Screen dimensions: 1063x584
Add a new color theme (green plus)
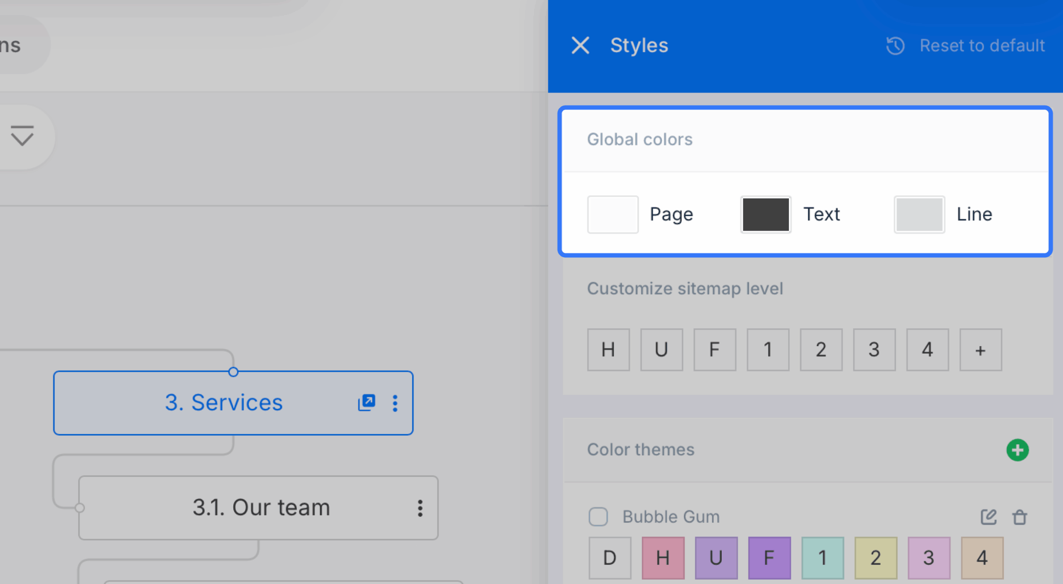pyautogui.click(x=1017, y=450)
